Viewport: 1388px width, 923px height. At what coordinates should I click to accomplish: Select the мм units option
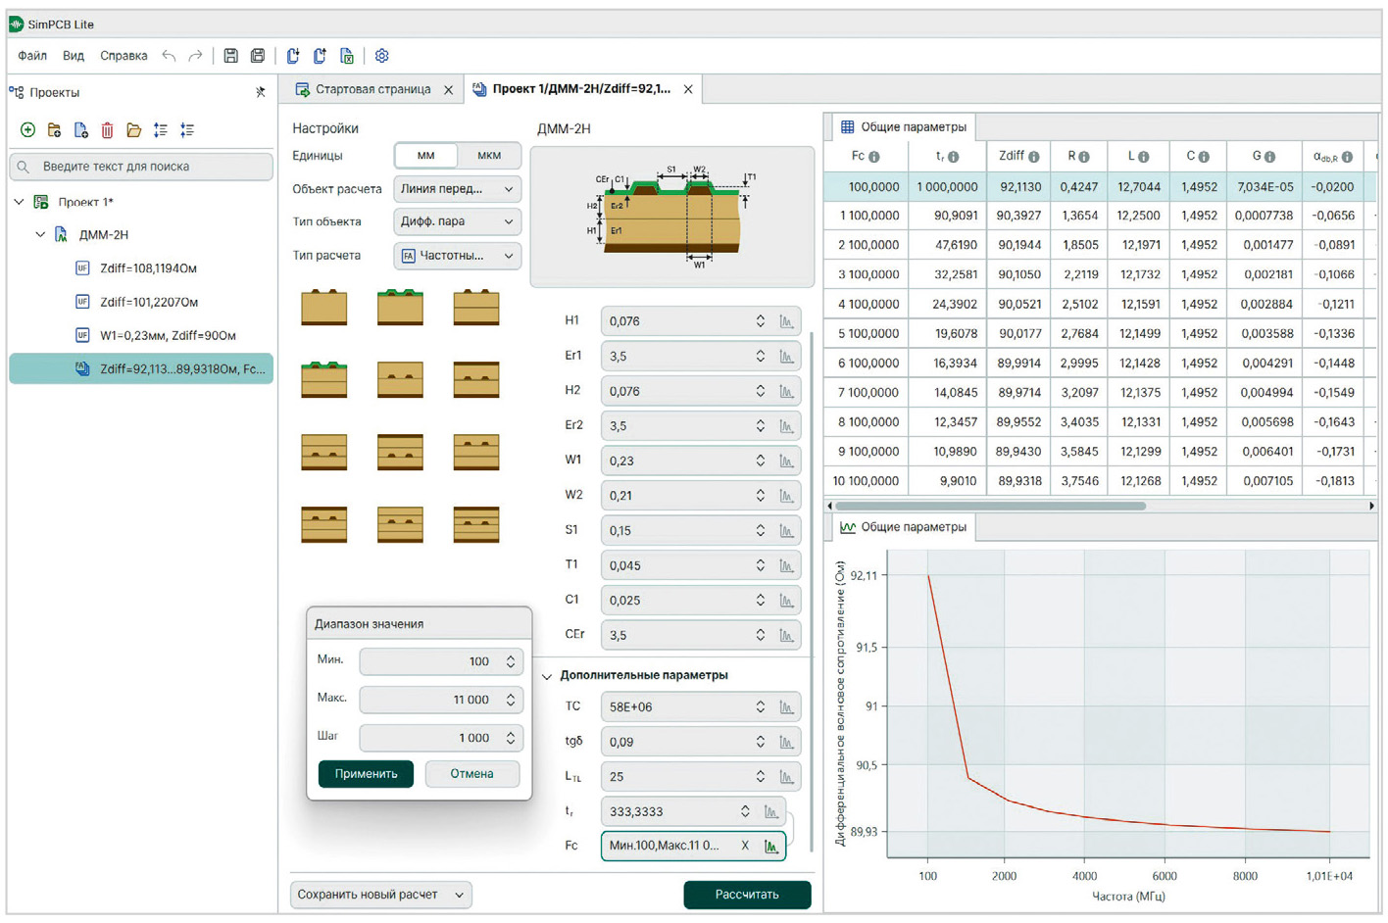(x=425, y=156)
